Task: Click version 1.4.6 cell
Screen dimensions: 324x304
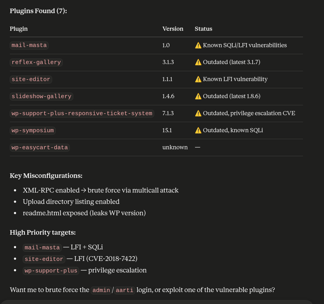Action: 168,96
